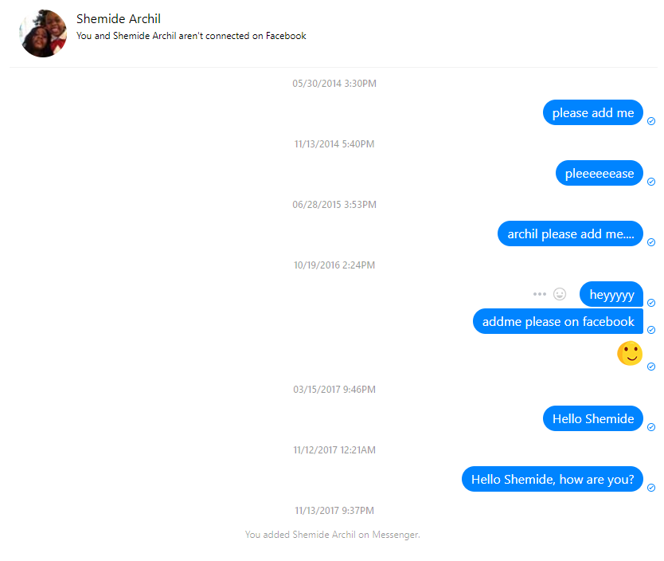
Task: Click the 05/30/2014 3:30PM timestamp
Action: [x=334, y=84]
